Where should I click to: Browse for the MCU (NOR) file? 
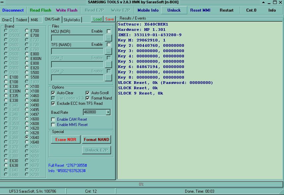click(x=108, y=38)
